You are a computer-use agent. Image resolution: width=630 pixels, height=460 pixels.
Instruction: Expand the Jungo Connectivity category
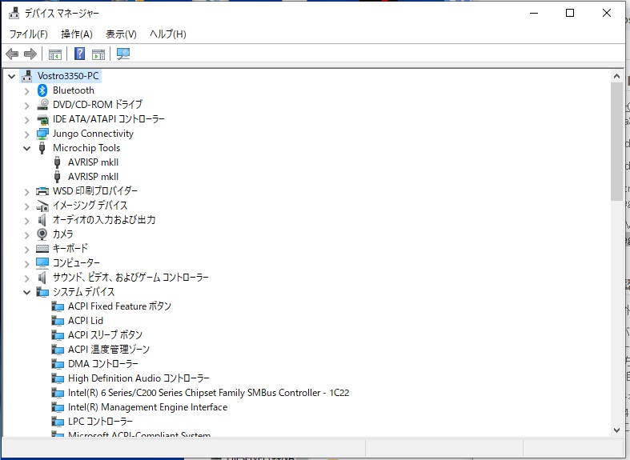27,134
